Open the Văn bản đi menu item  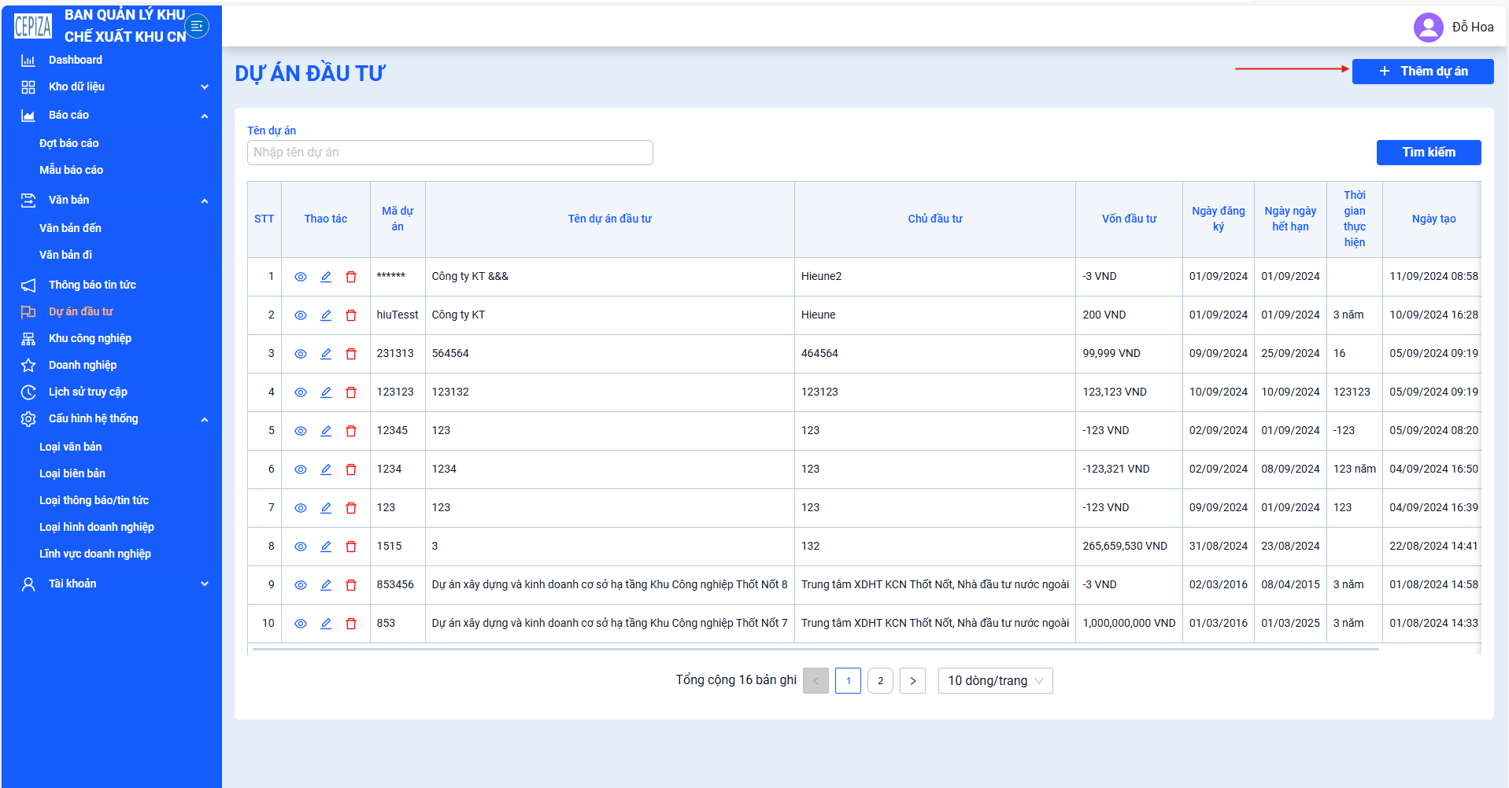(x=66, y=255)
